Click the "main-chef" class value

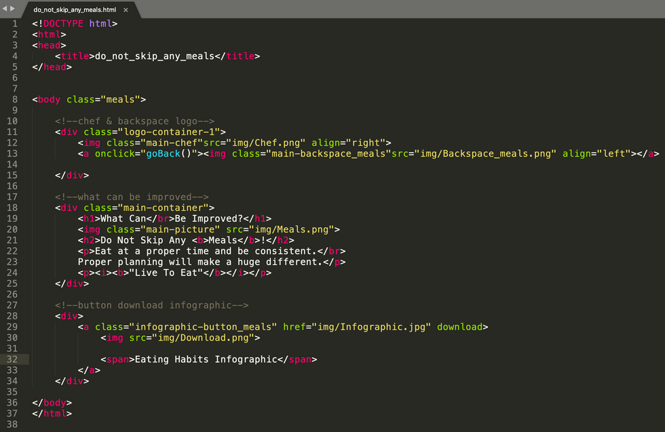172,143
